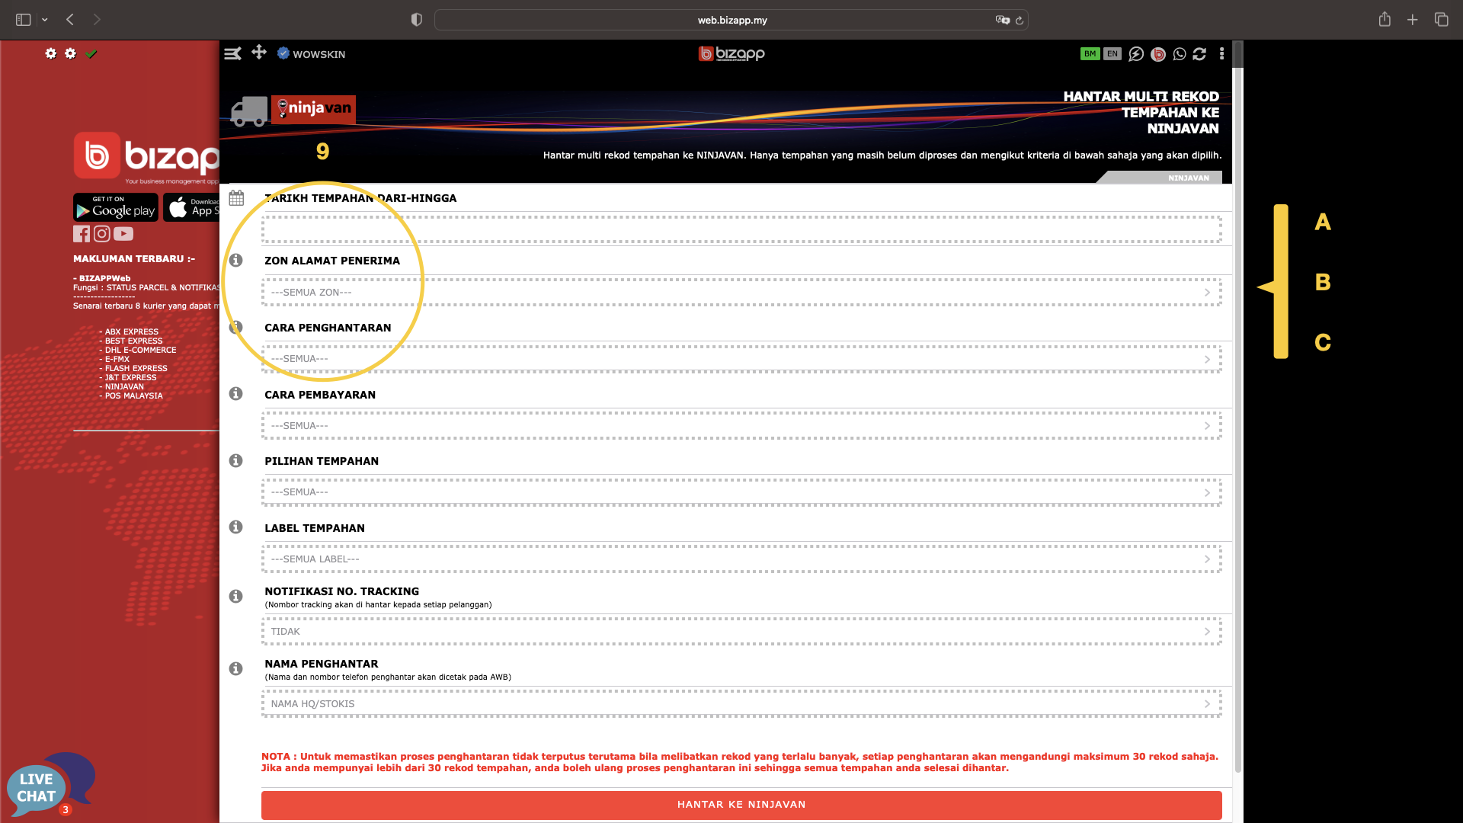Switch language to EN
This screenshot has width=1463, height=823.
[1112, 54]
